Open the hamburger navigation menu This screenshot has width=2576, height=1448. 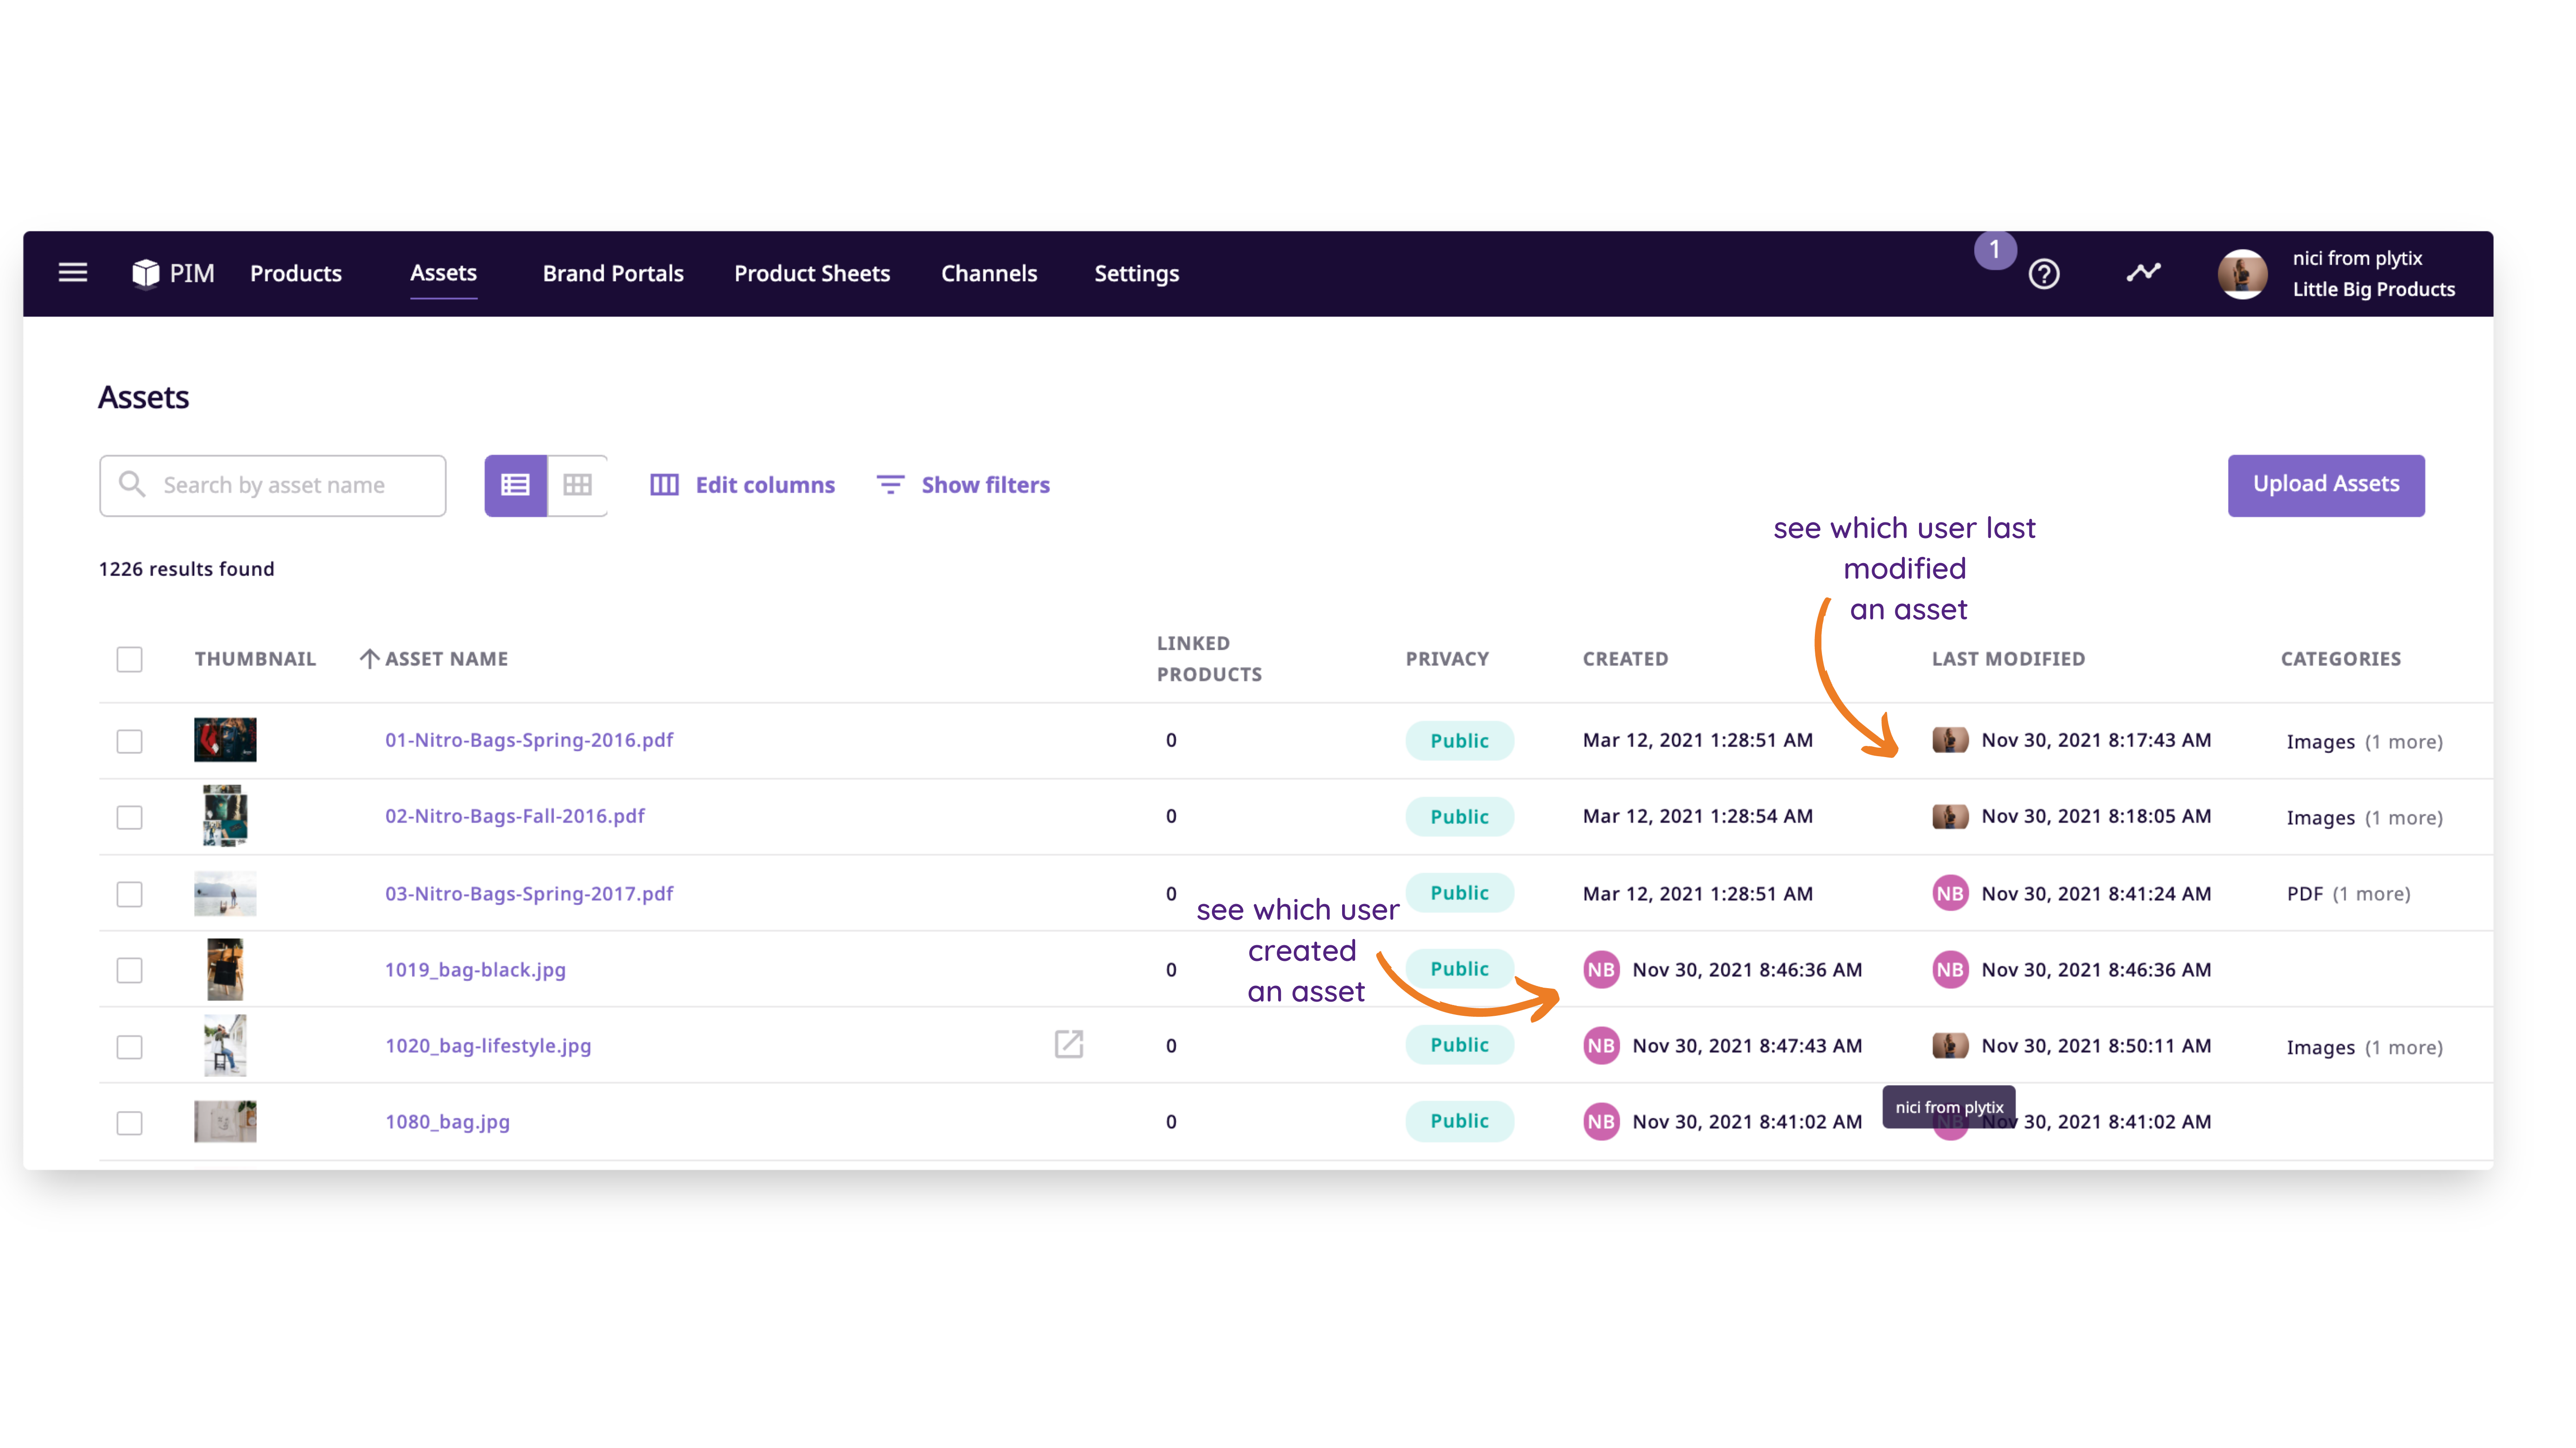coord(72,273)
